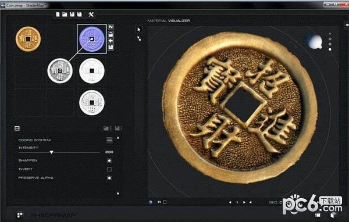The image size is (349, 222).
Task: Click the left-arrow icon beside normal map
Action: [x=111, y=41]
